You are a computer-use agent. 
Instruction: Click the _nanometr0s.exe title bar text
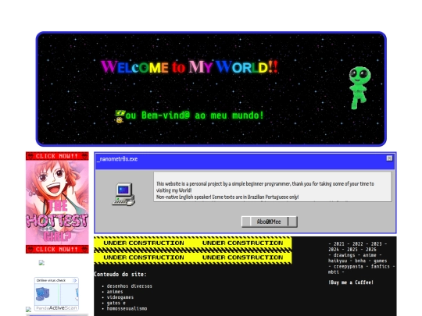pos(117,159)
